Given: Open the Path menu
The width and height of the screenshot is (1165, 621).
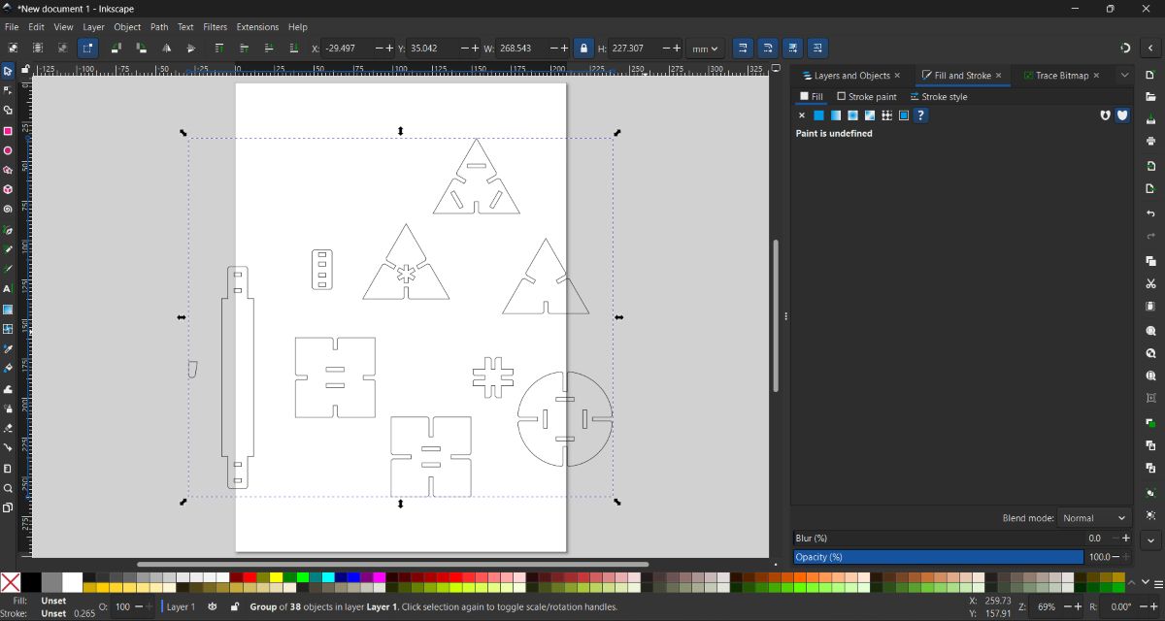Looking at the screenshot, I should point(159,26).
